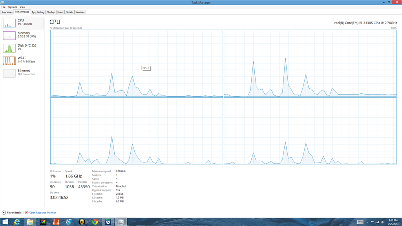The height and width of the screenshot is (226, 402).
Task: Select the Memory resource in sidebar
Action: 22,35
